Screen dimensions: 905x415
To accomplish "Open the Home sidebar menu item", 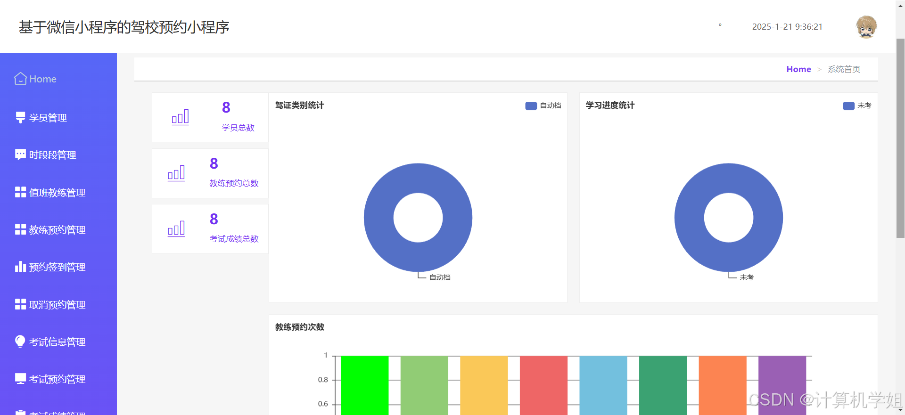I will point(58,79).
